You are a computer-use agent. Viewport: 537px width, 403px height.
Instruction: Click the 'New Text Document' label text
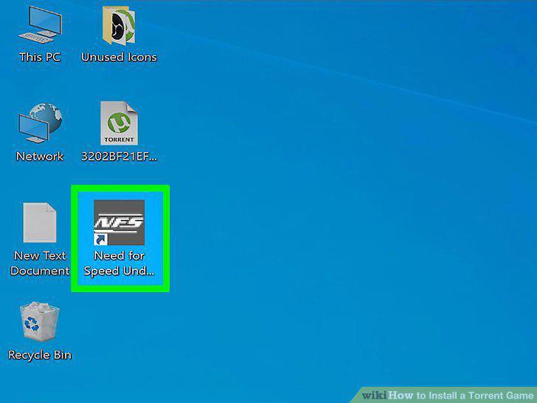click(40, 263)
